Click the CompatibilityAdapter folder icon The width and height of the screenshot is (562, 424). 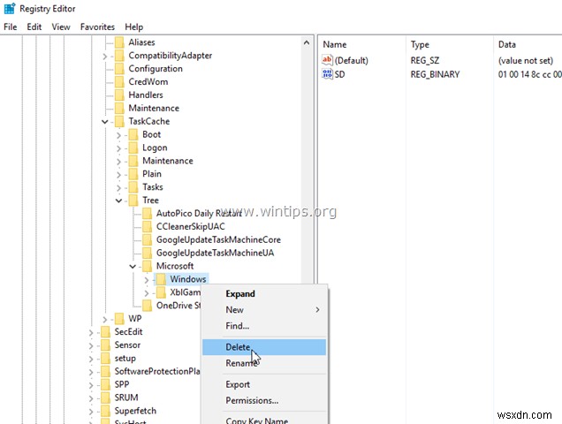pos(119,56)
